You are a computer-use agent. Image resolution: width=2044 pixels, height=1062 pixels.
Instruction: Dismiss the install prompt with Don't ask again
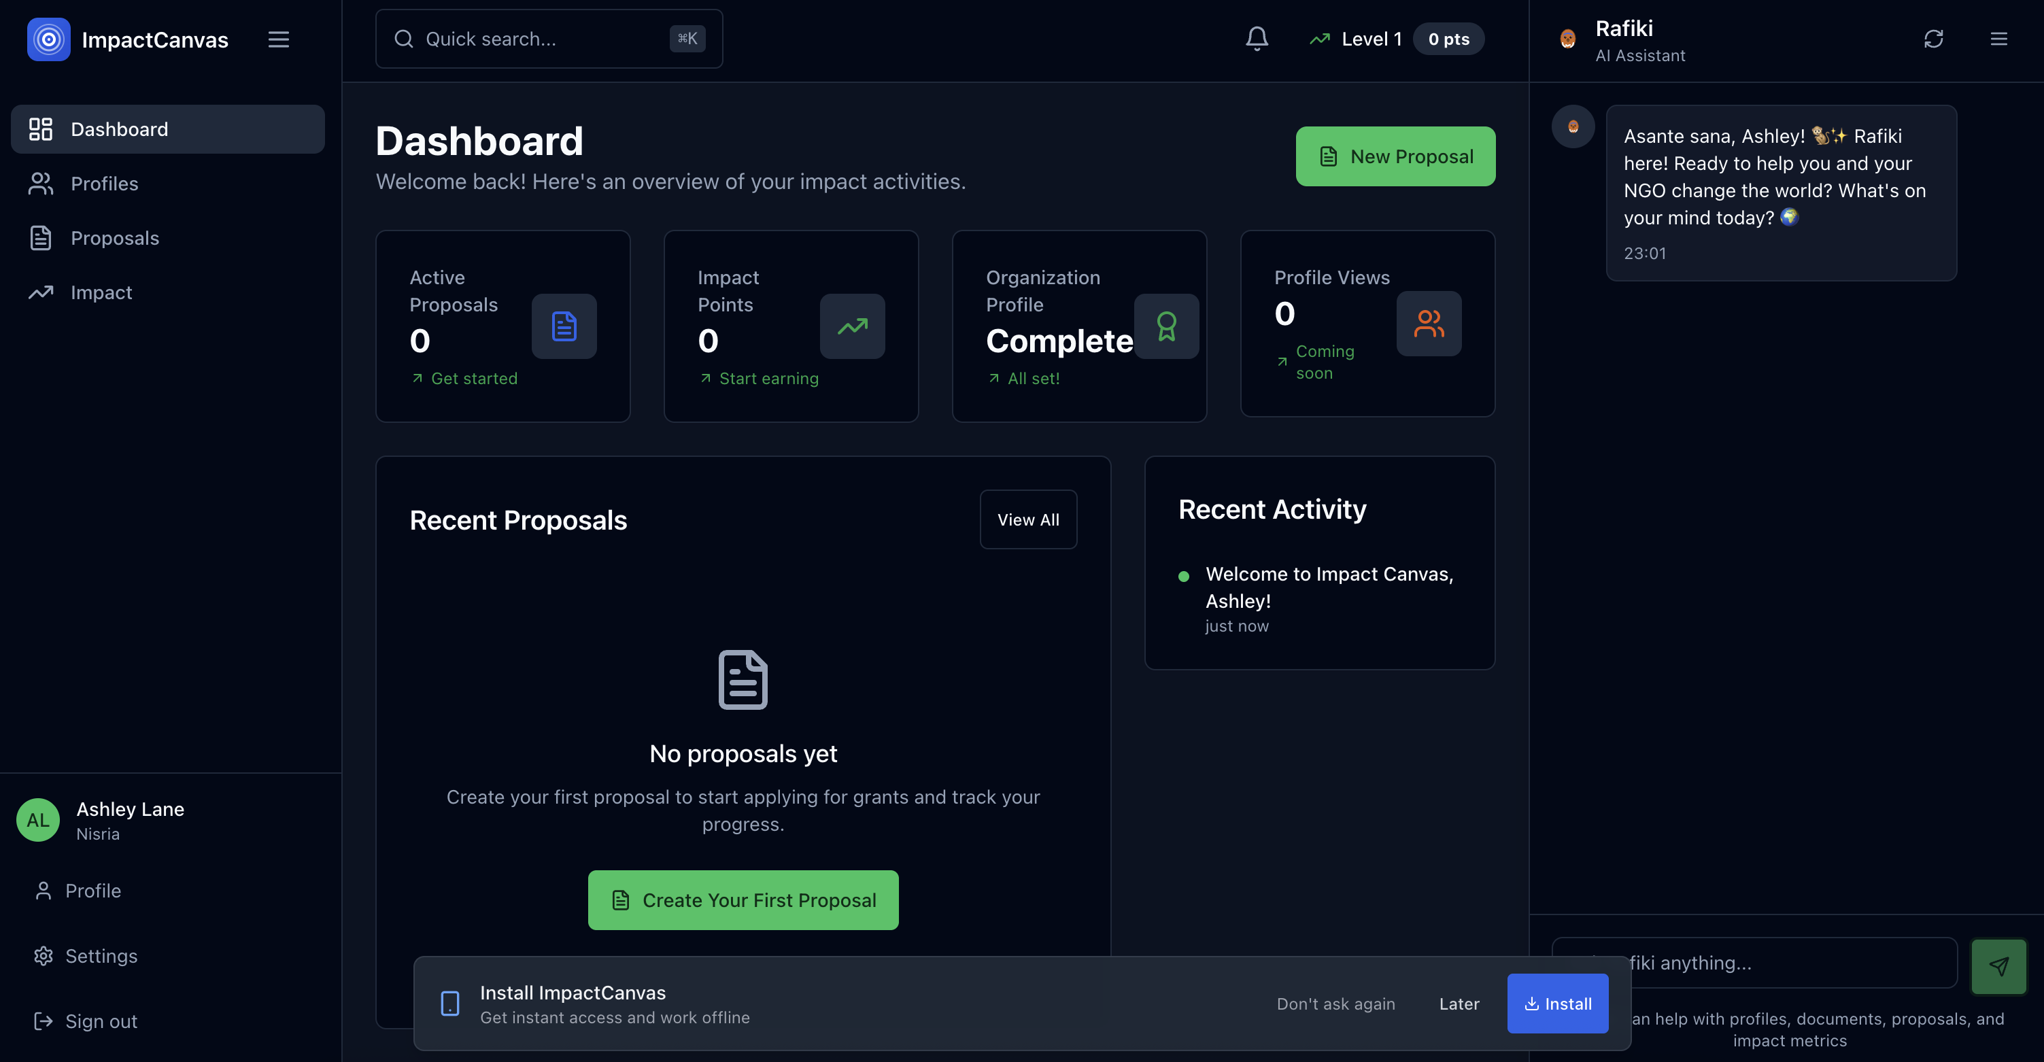point(1336,1003)
